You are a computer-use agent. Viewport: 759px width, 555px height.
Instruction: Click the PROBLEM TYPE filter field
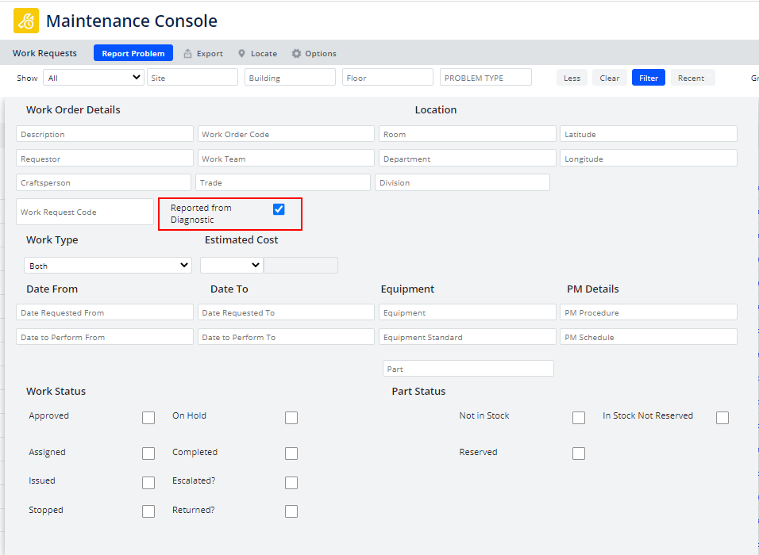pos(485,78)
